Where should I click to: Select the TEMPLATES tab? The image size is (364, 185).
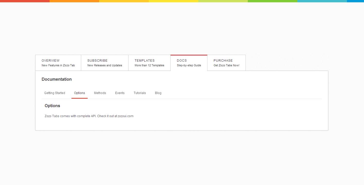click(x=150, y=63)
